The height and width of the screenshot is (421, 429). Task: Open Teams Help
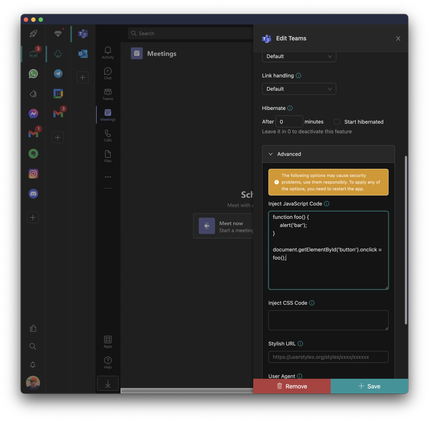click(108, 363)
